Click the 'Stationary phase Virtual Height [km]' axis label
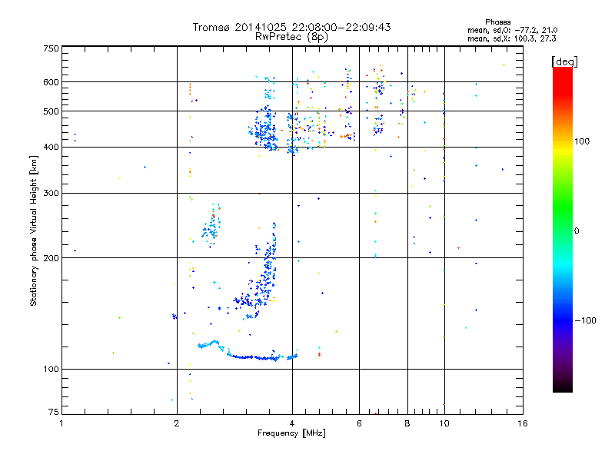 (x=34, y=230)
